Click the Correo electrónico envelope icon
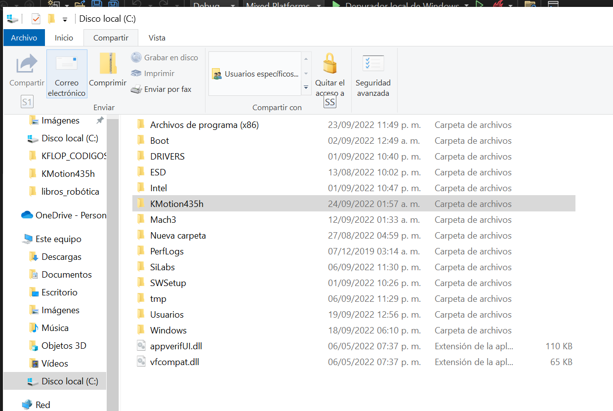Image resolution: width=613 pixels, height=411 pixels. coord(67,64)
